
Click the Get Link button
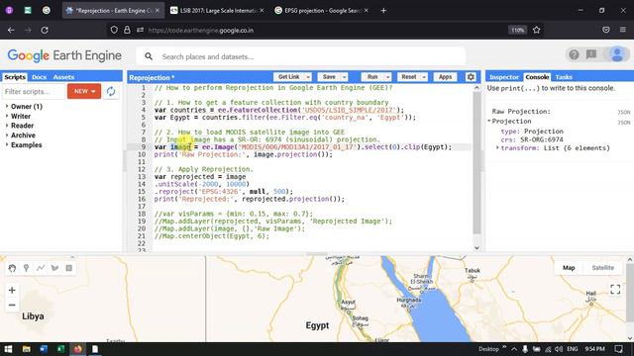(288, 77)
